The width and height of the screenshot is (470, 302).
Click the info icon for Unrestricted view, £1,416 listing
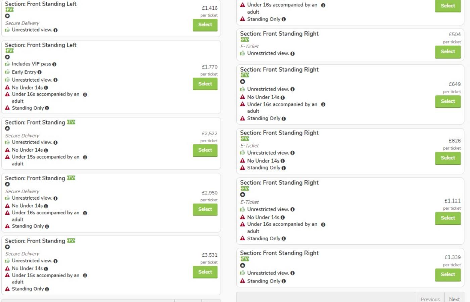pyautogui.click(x=55, y=30)
